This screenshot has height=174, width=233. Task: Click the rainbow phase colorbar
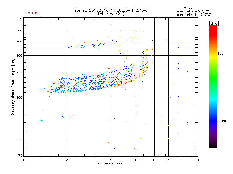[213, 86]
